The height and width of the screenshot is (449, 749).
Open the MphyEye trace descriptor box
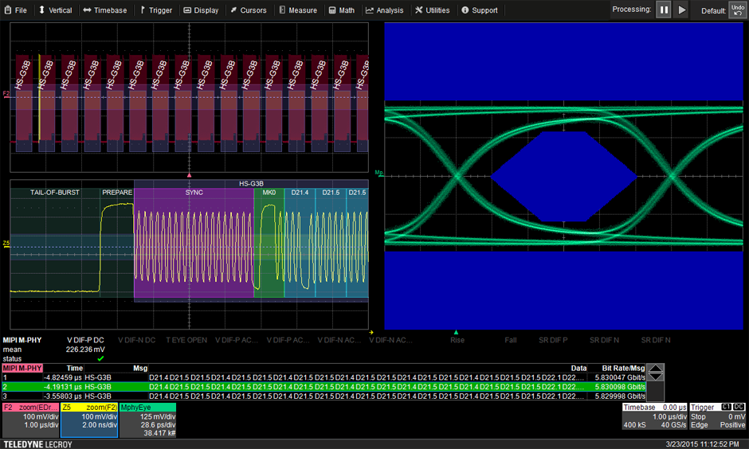pos(148,420)
